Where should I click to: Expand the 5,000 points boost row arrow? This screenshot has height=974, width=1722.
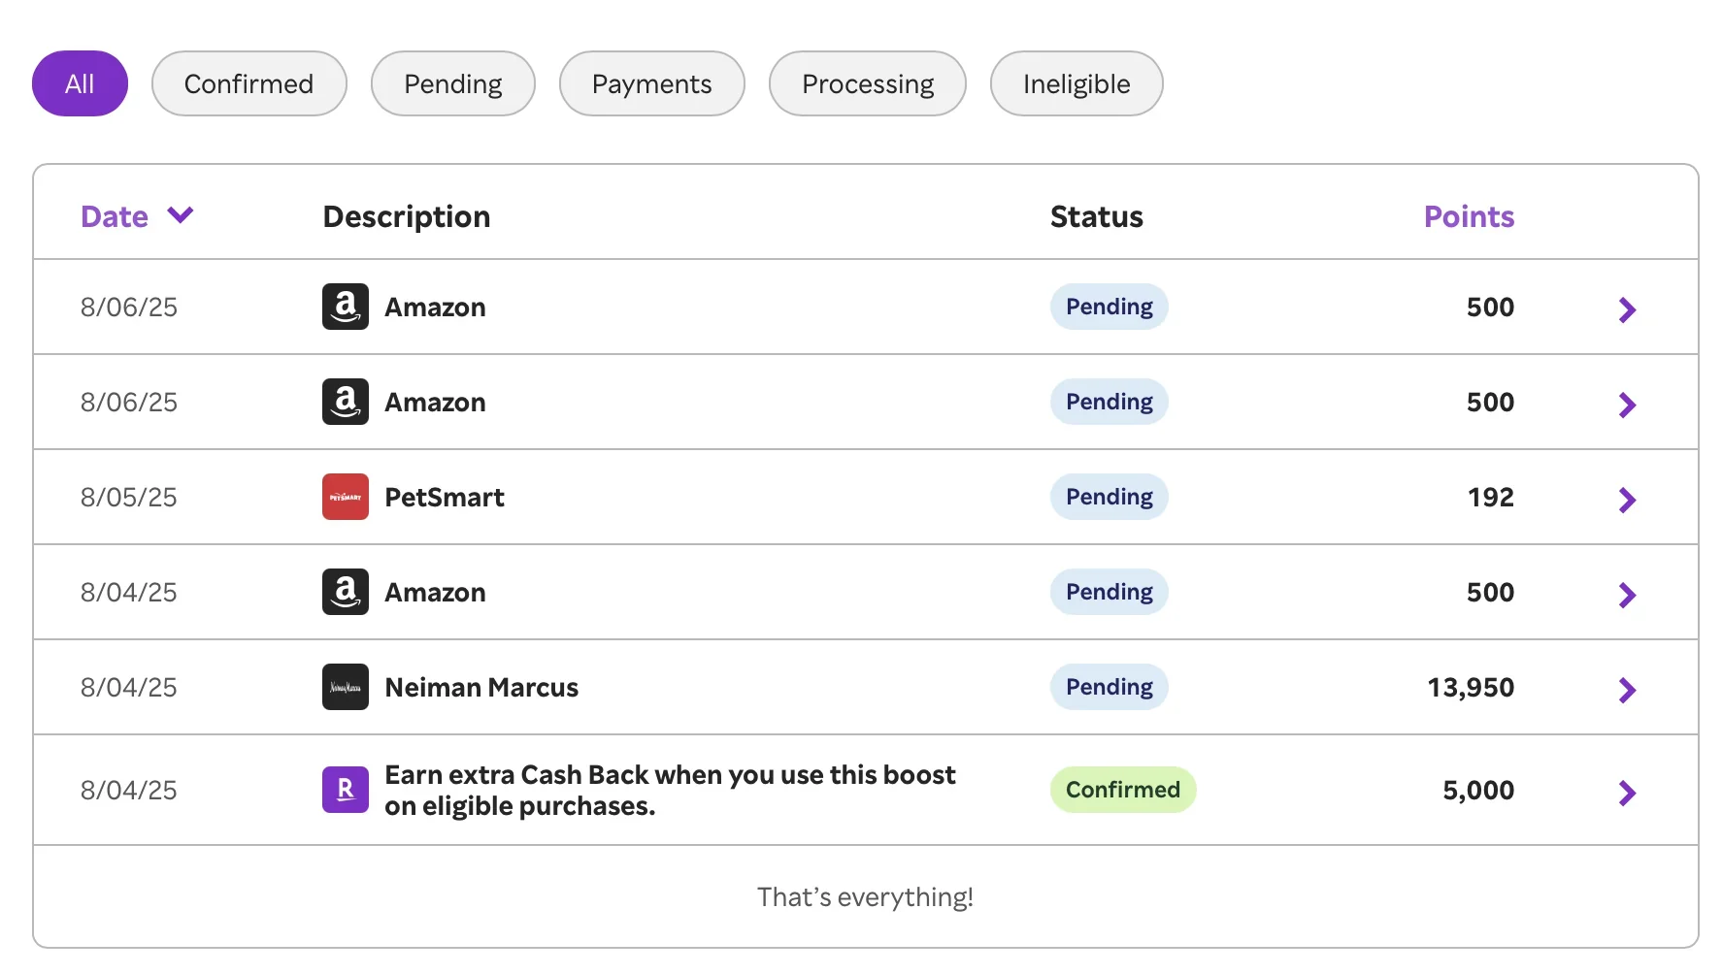click(x=1627, y=793)
